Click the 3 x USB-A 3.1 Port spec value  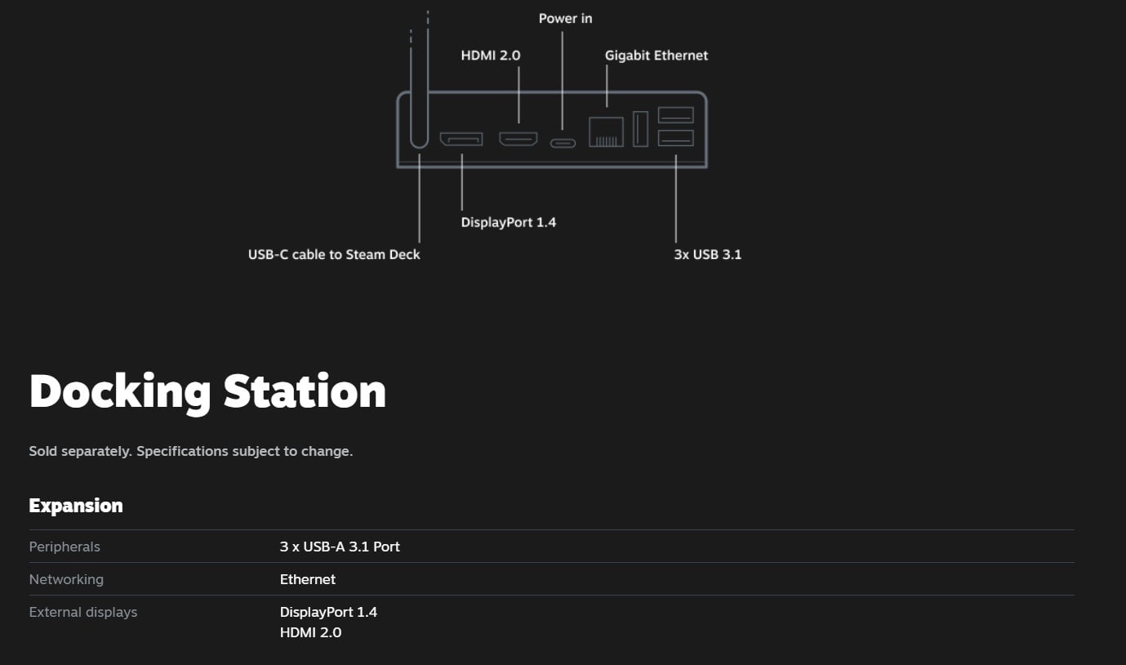point(340,547)
